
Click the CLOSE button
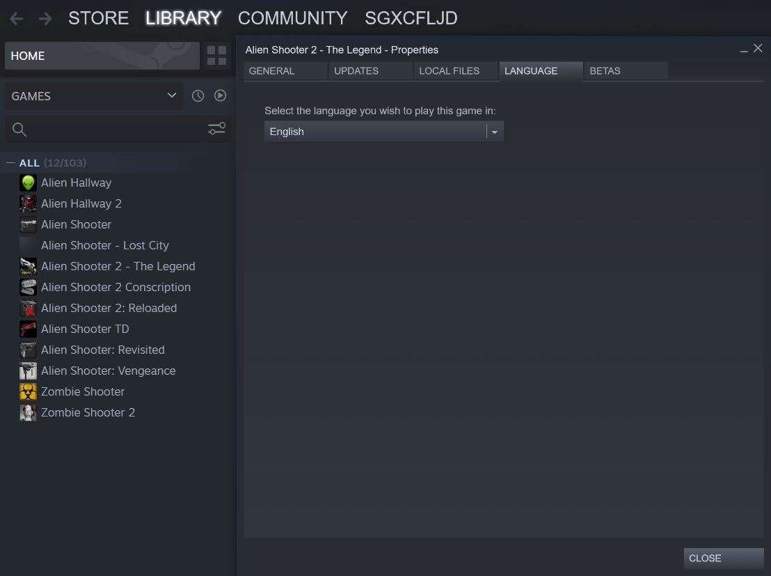coord(723,559)
